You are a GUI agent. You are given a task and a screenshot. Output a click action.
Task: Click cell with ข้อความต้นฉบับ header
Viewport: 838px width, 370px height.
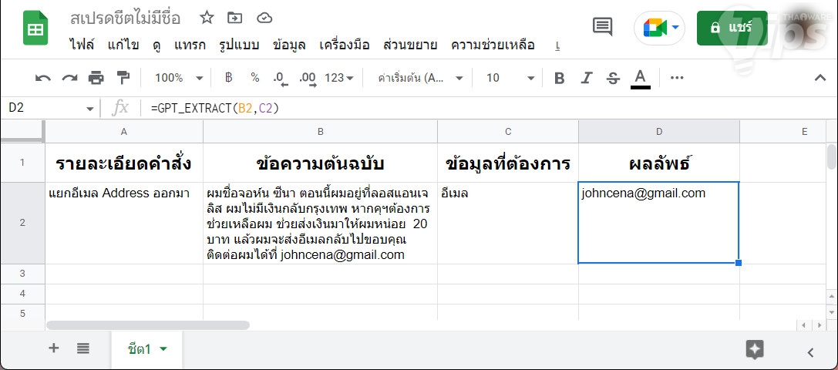point(320,163)
